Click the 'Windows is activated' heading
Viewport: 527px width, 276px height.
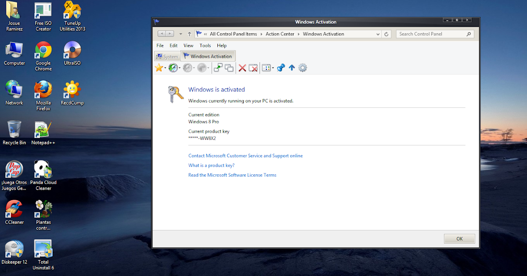(x=217, y=89)
